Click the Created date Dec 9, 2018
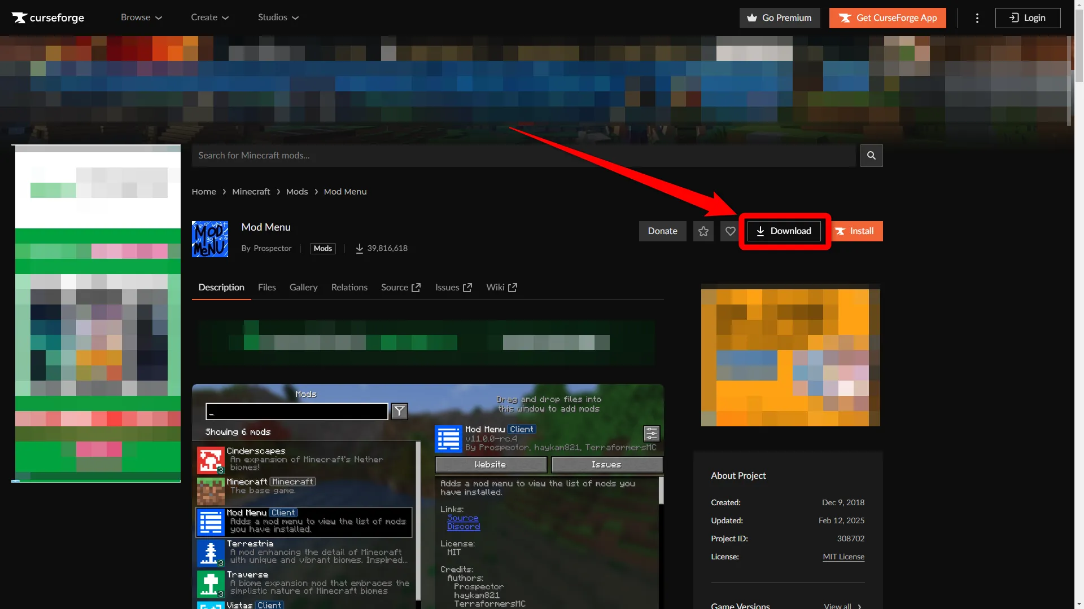 [x=843, y=503]
